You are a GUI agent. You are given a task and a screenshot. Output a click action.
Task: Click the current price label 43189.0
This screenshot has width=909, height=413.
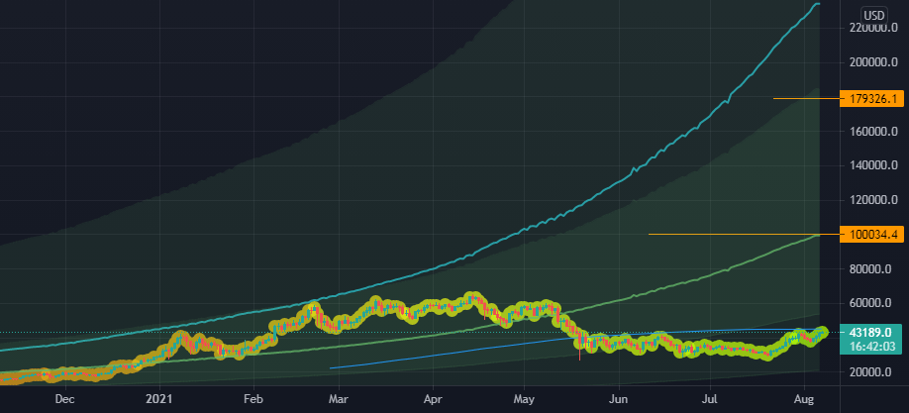871,333
